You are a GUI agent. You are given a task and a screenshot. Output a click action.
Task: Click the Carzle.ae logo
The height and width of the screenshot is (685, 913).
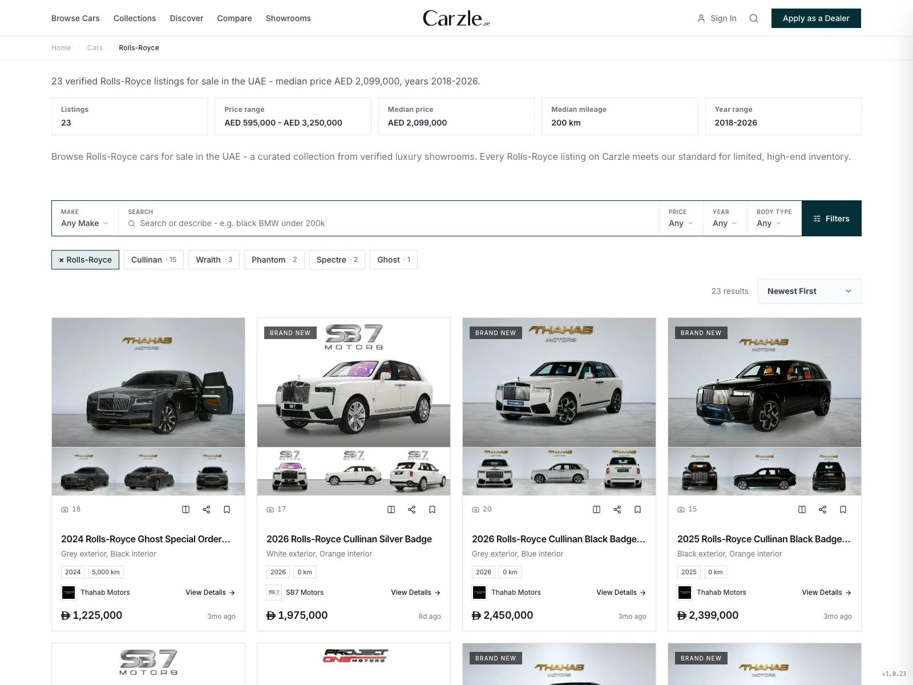(x=457, y=18)
